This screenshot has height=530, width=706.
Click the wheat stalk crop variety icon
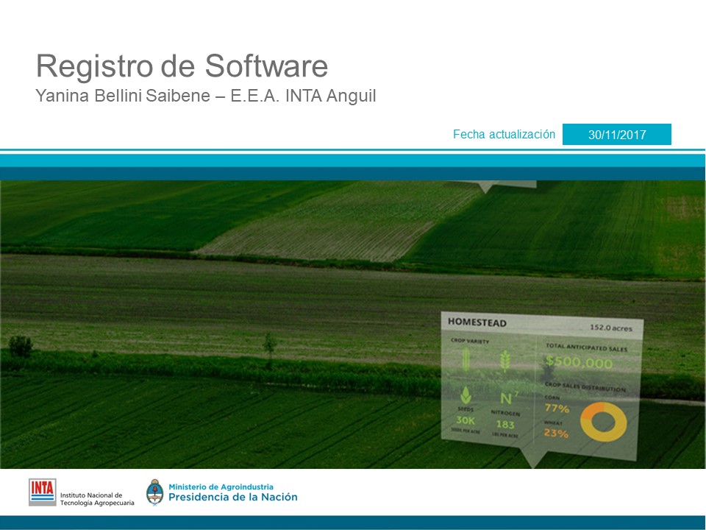click(505, 361)
